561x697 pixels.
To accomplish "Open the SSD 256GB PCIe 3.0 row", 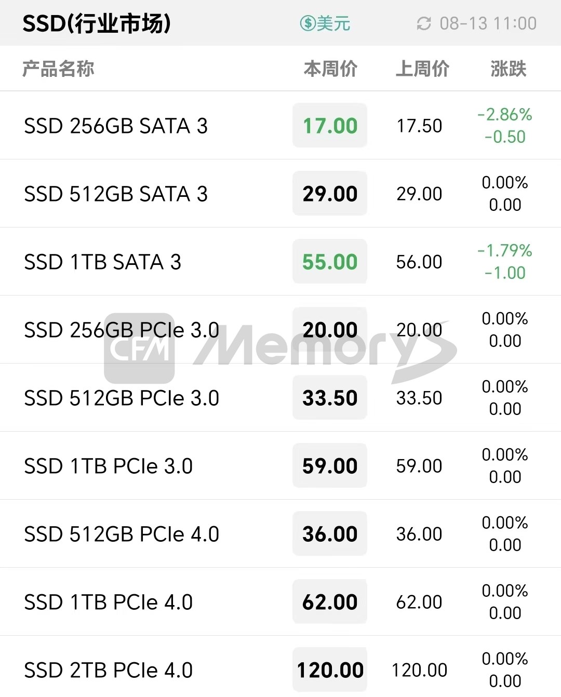I will (280, 330).
